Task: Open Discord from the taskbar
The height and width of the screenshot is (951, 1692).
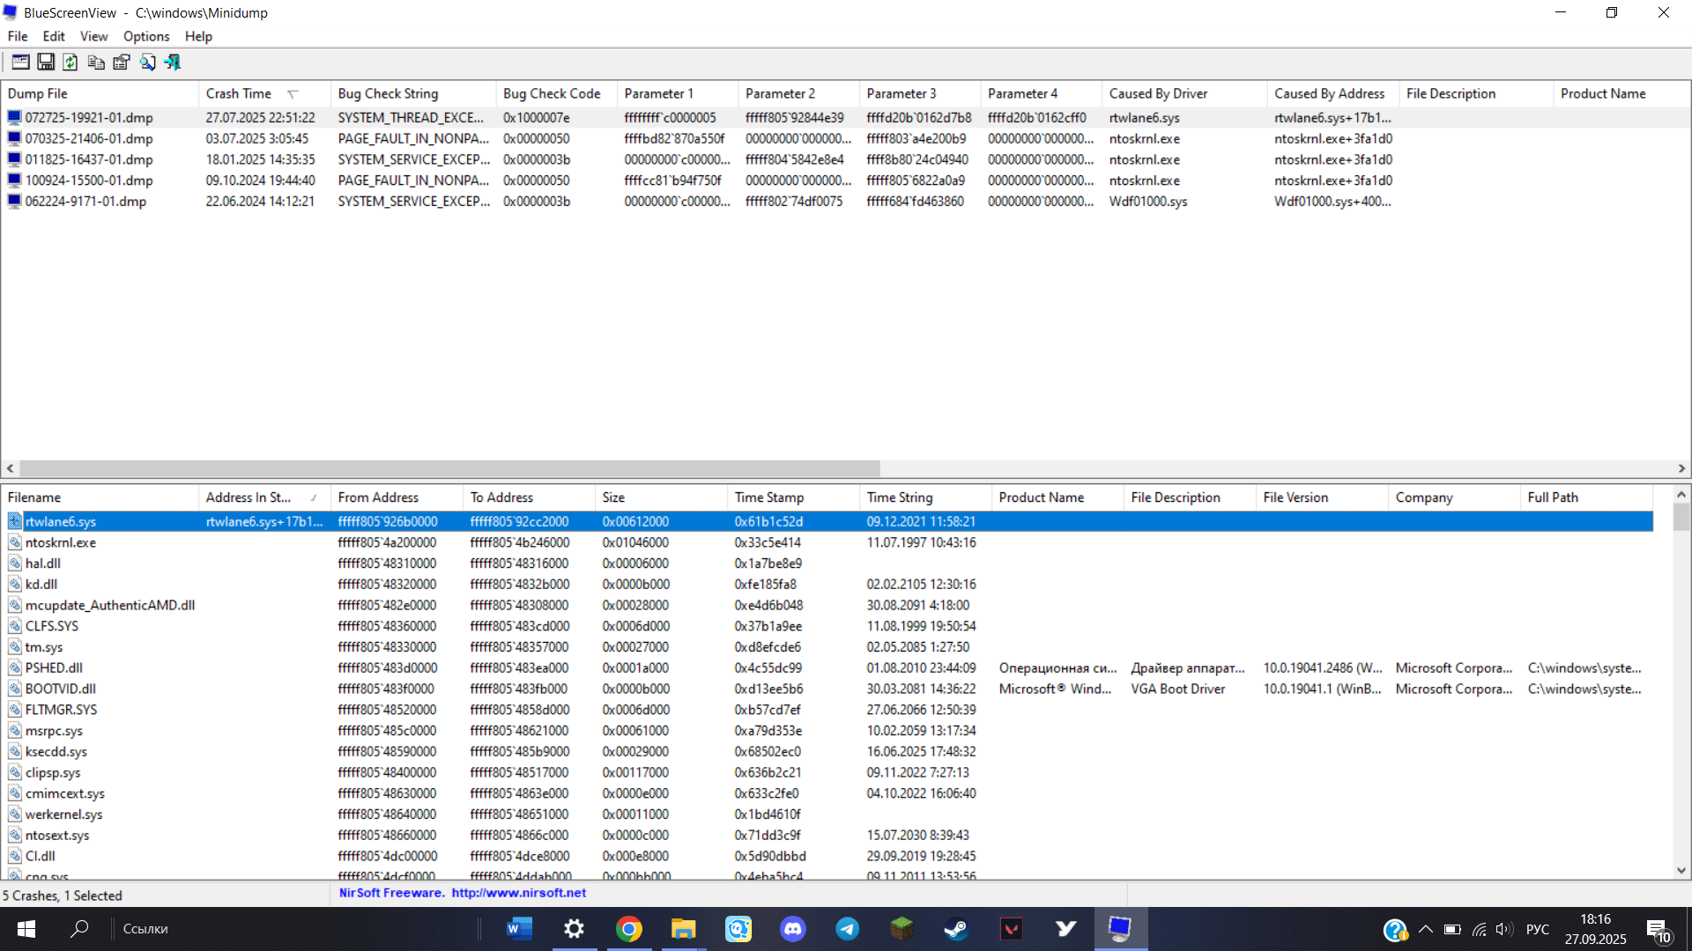Action: tap(792, 929)
